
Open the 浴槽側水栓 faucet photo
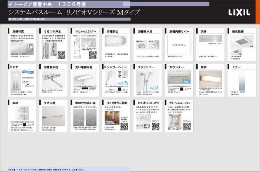tap(54, 80)
